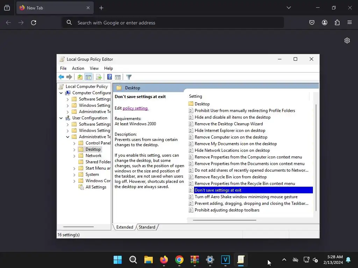Image resolution: width=358 pixels, height=268 pixels.
Task: Open a new Firefox tab with plus button
Action: pos(101,8)
